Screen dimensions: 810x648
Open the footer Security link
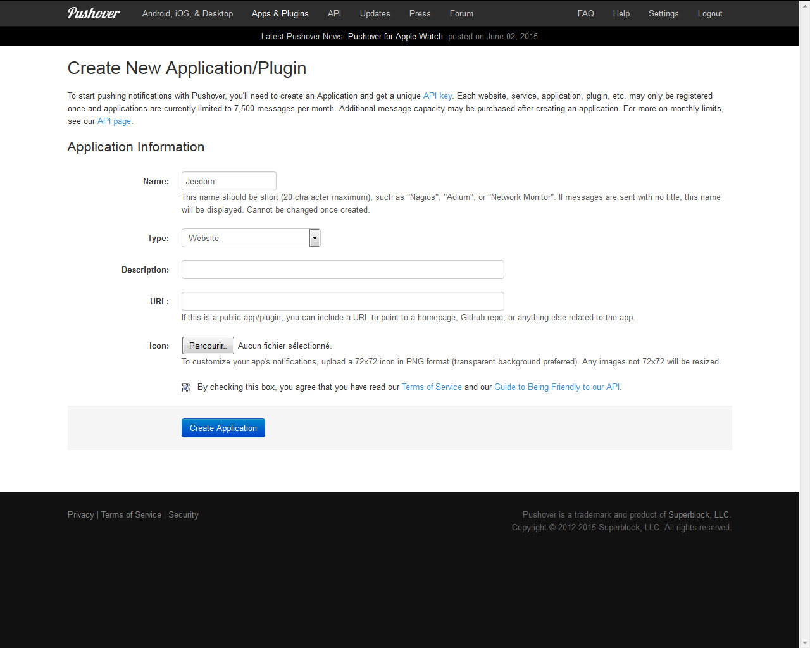(184, 514)
